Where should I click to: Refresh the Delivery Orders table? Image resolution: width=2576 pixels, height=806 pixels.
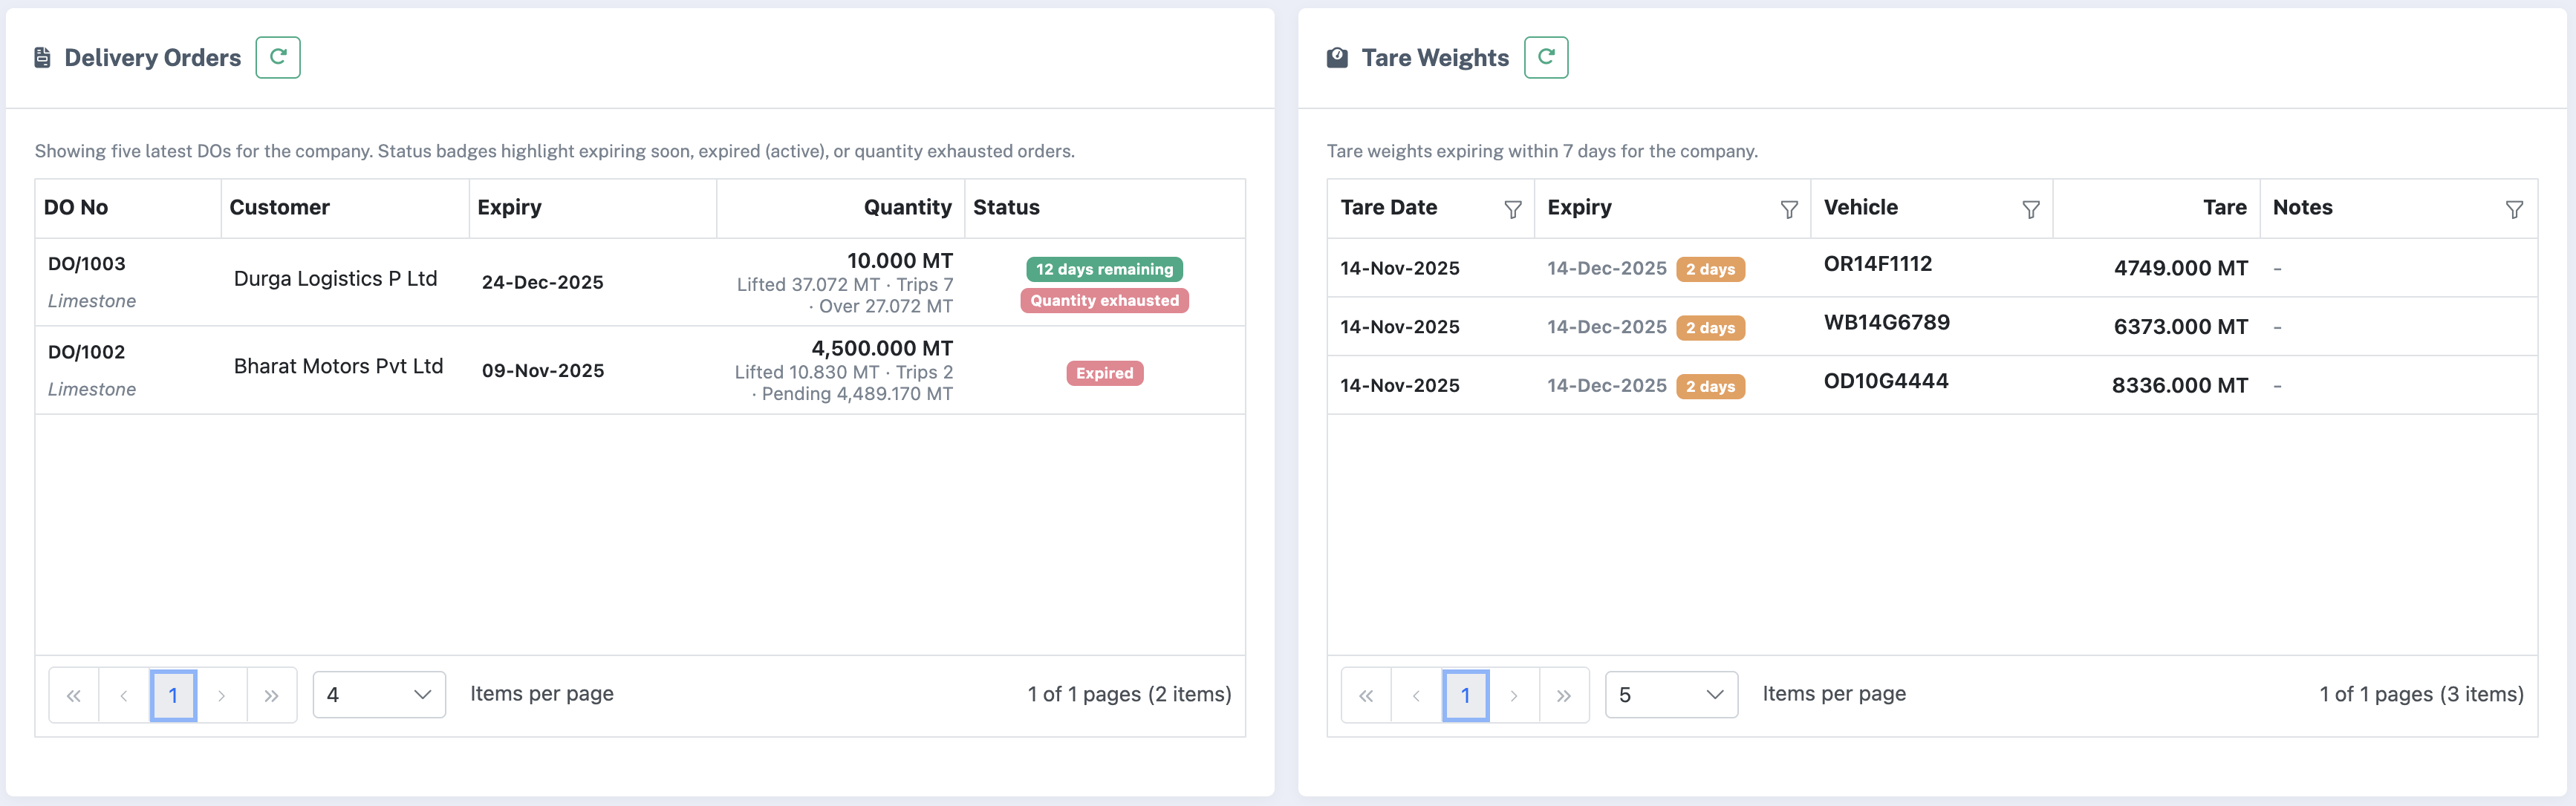(278, 57)
